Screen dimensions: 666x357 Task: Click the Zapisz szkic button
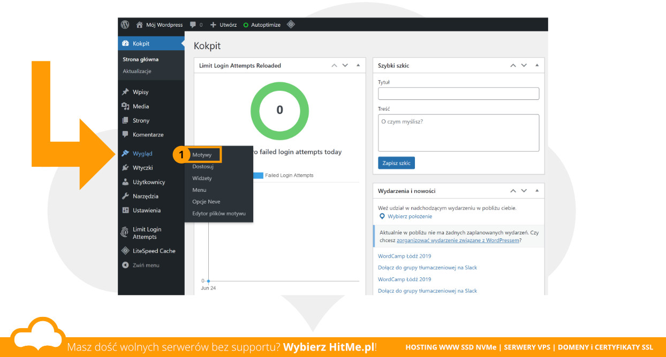coord(396,163)
